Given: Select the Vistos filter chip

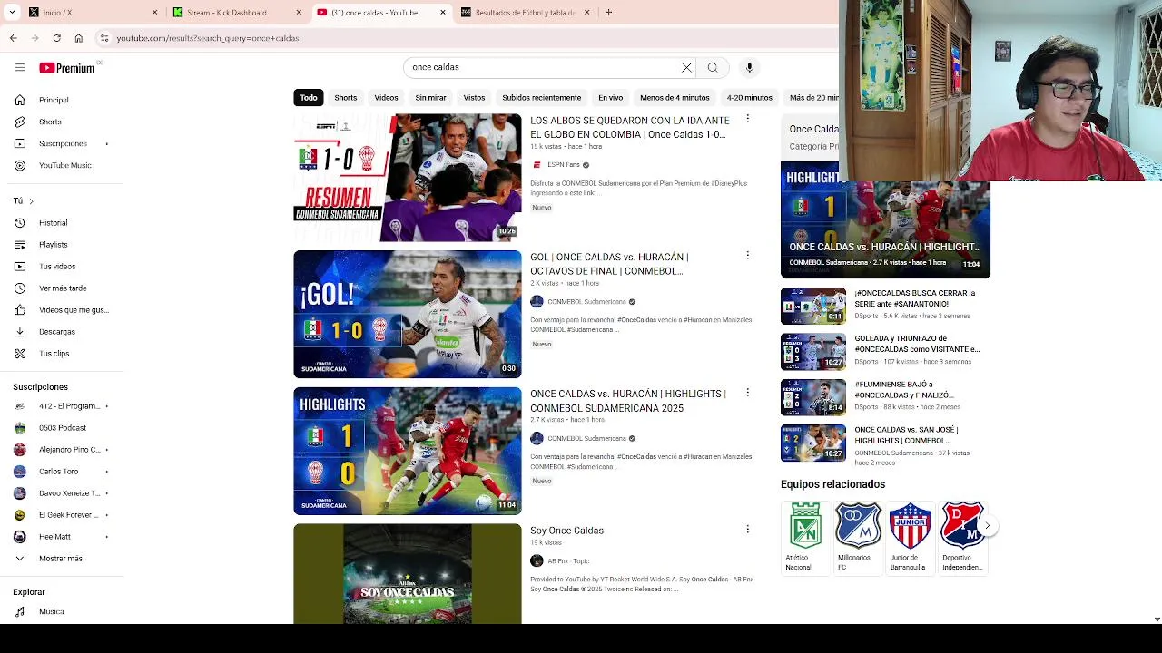Looking at the screenshot, I should [474, 97].
